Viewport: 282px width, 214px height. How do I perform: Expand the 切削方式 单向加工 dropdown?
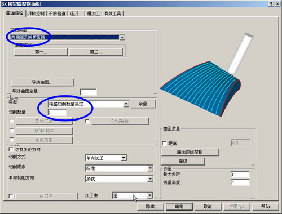coord(124,158)
